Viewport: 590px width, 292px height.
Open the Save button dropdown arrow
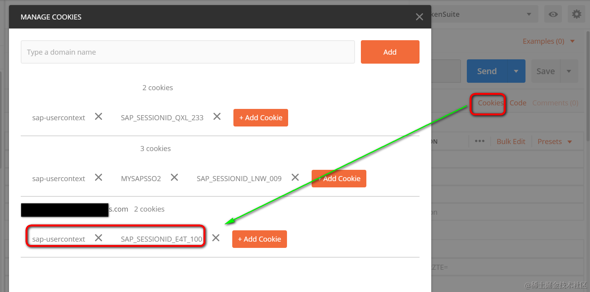[569, 71]
